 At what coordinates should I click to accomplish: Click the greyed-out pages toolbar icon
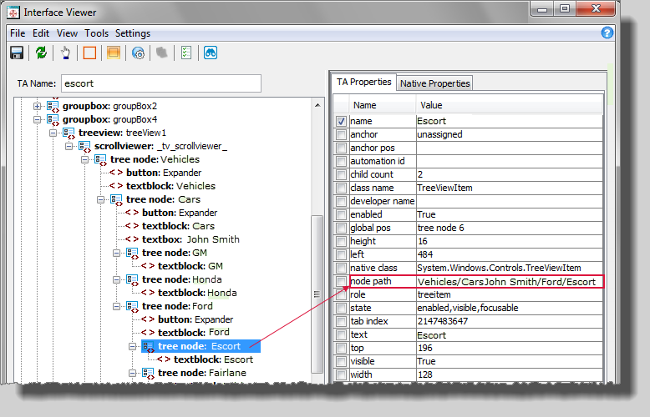(162, 53)
